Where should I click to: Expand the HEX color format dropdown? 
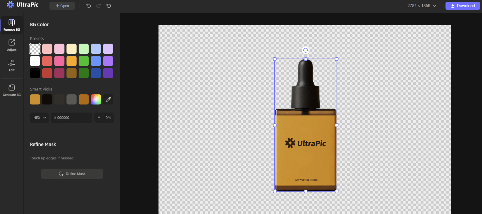pos(39,118)
